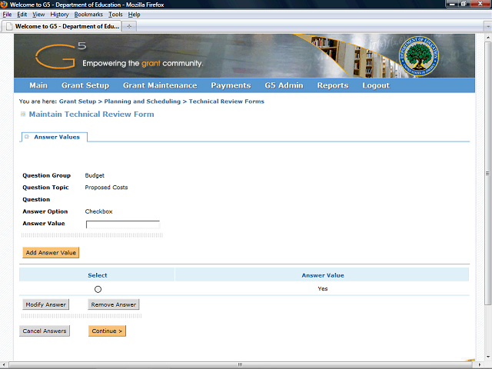Viewport: 492px width, 369px height.
Task: Click Logout in the navigation bar
Action: click(x=376, y=85)
